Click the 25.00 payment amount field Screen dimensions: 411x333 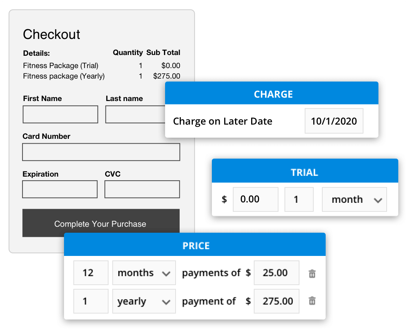coord(276,273)
